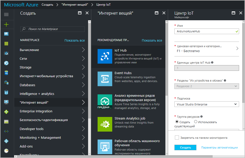This screenshot has height=158, width=245.
Task: Click the Создать blade vertical scrollbar
Action: tap(89, 71)
